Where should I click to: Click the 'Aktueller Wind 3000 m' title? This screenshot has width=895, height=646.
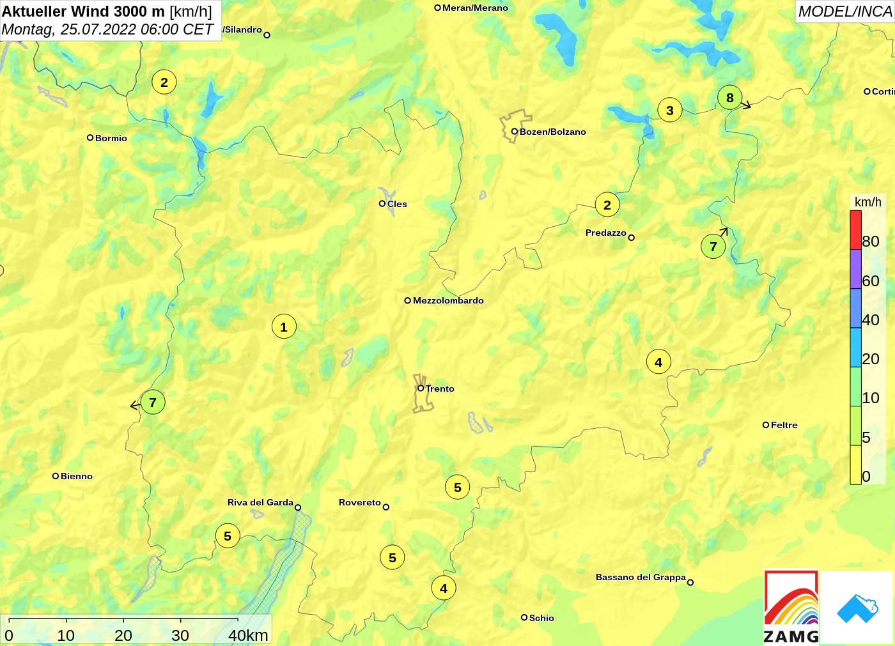(83, 11)
